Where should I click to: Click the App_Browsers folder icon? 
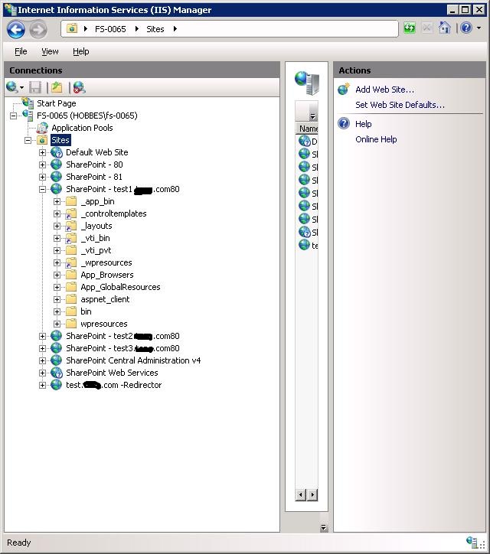point(71,275)
